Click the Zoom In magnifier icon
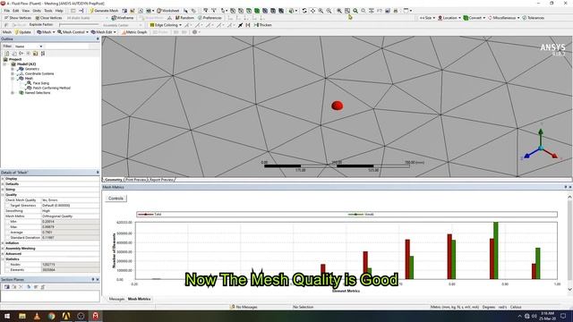This screenshot has width=573, height=322. (x=321, y=11)
